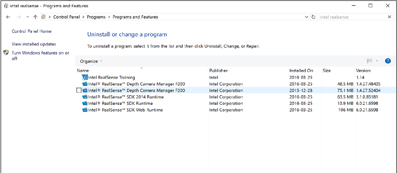397x173 pixels.
Task: Click the change view list icon
Action: pos(370,61)
